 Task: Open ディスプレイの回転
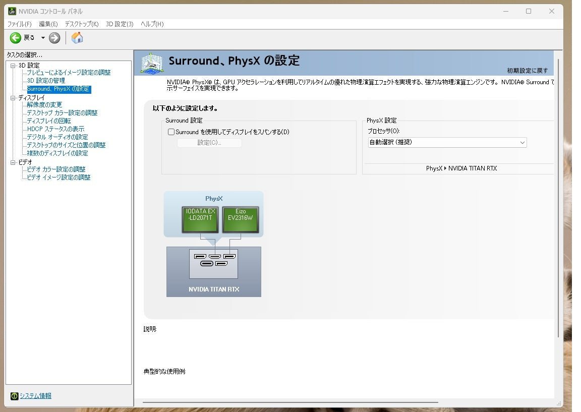(x=48, y=121)
